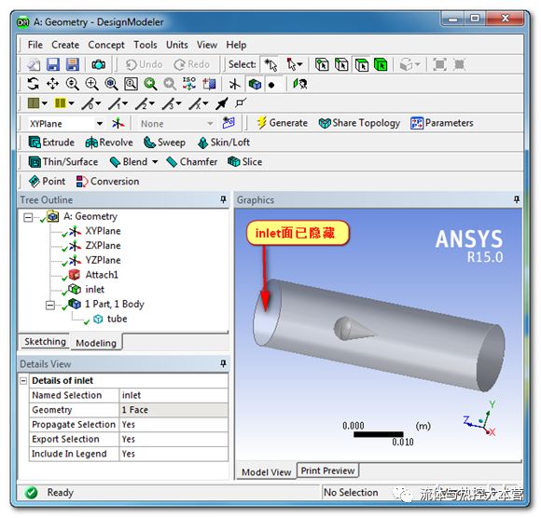541x518 pixels.
Task: Click the Sweep button
Action: click(x=164, y=143)
